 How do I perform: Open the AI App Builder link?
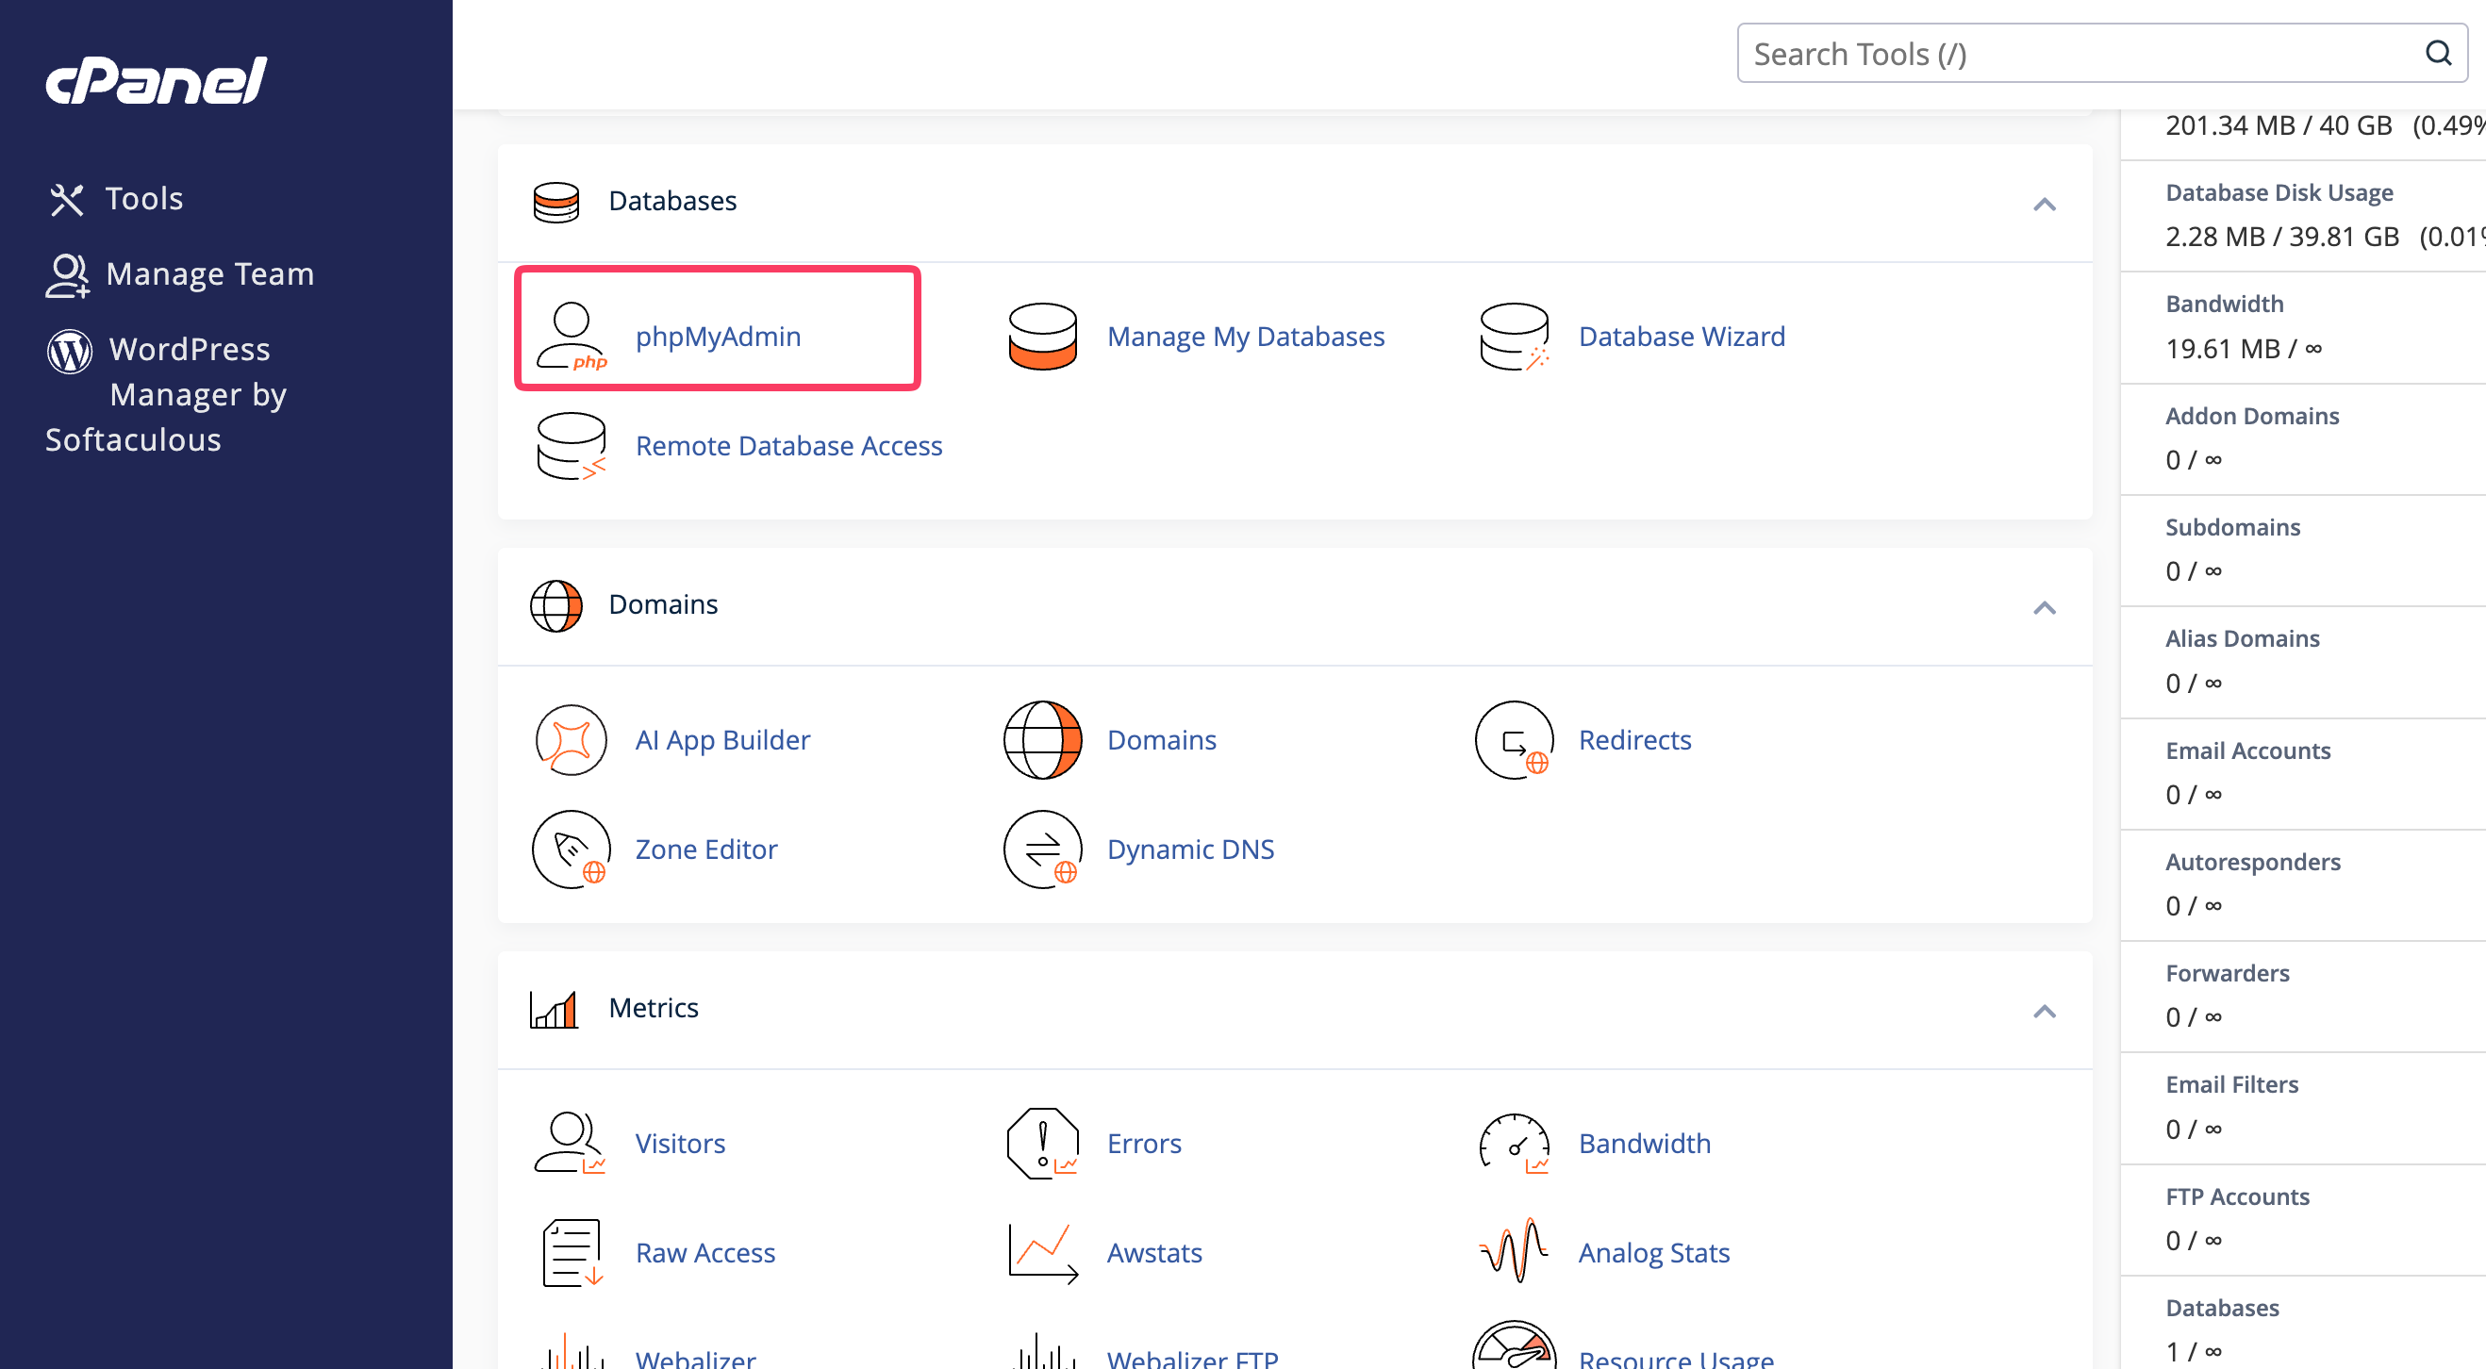(x=722, y=740)
